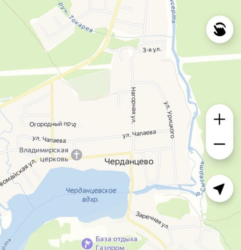Tap the western ул. Чапаева label
This screenshot has height=250, width=241.
(49, 139)
